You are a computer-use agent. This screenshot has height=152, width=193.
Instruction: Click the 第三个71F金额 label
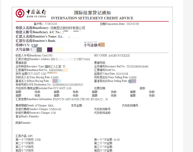click(x=103, y=147)
